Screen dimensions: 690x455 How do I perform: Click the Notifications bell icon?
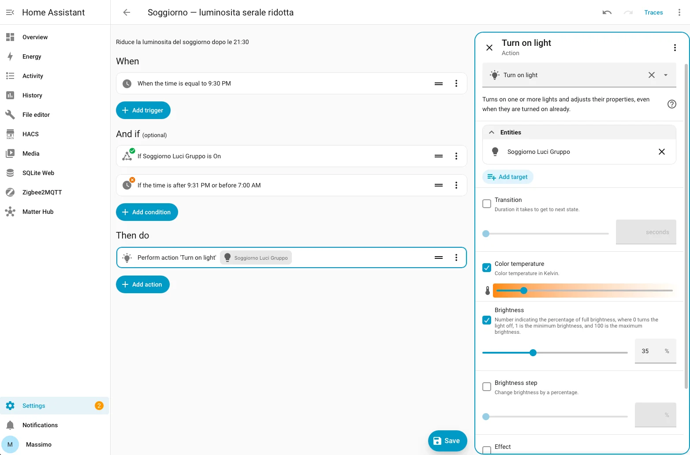coord(10,425)
